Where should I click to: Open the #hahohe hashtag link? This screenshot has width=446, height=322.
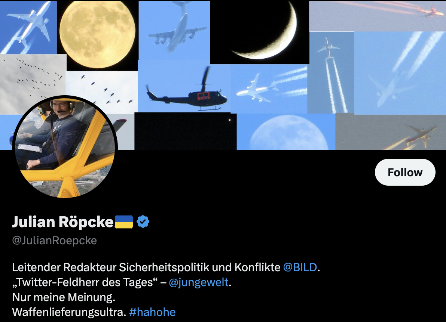click(152, 312)
